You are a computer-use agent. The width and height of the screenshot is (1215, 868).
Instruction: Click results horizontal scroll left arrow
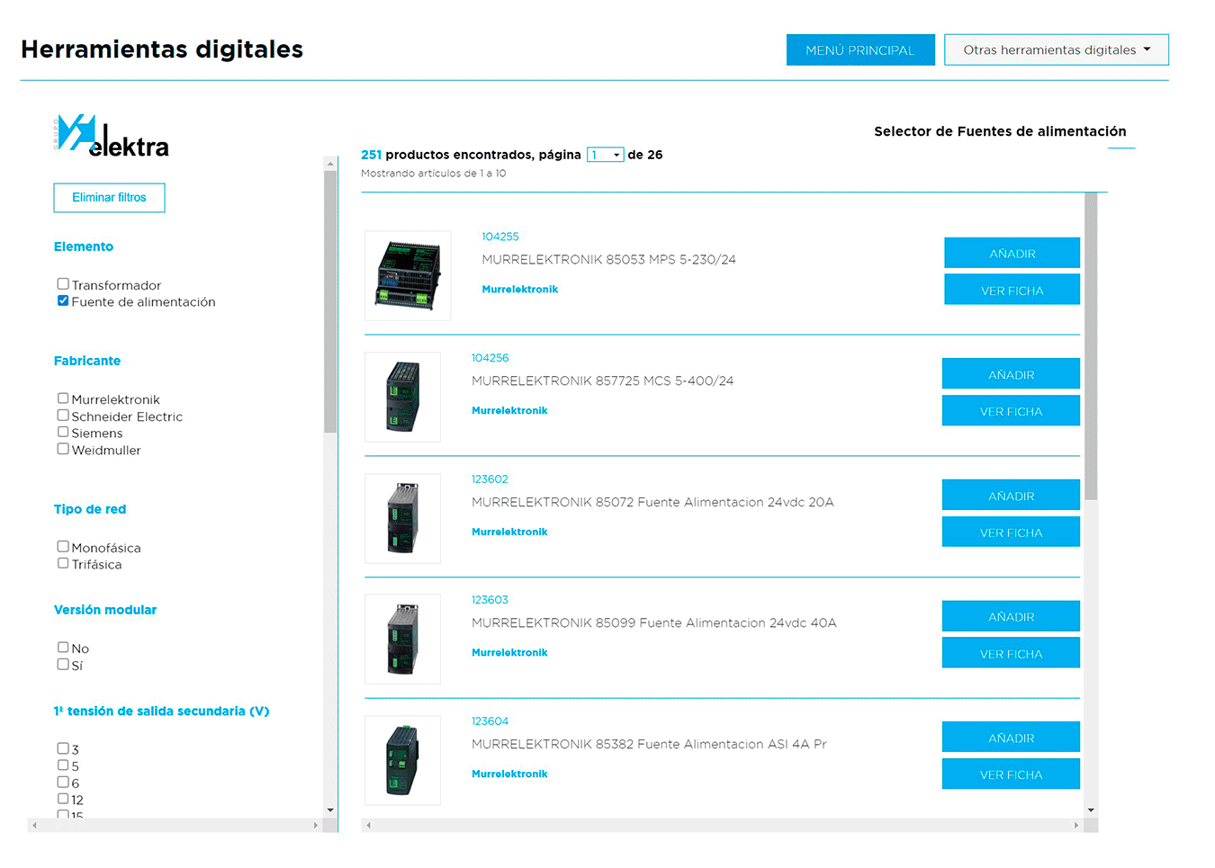tap(368, 825)
